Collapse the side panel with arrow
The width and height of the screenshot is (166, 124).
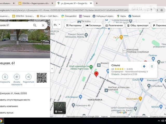click(x=52, y=69)
